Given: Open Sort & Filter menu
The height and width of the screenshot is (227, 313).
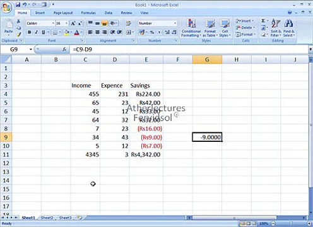Looking at the screenshot, I should point(276,28).
